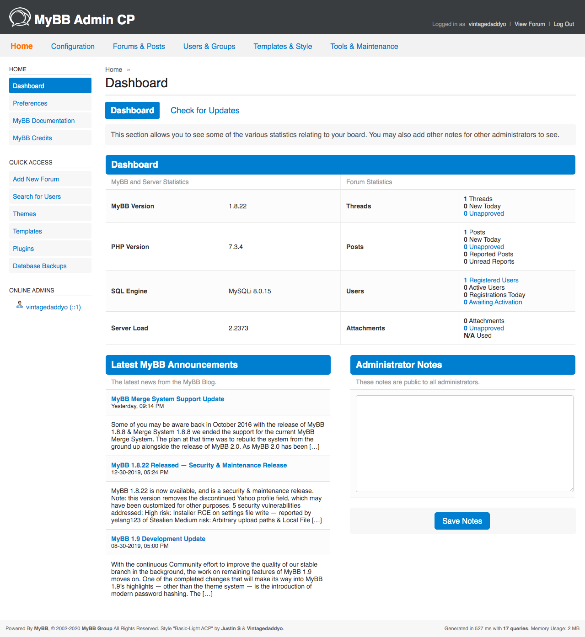The height and width of the screenshot is (637, 585).
Task: Open View Forum link in header
Action: pyautogui.click(x=529, y=24)
